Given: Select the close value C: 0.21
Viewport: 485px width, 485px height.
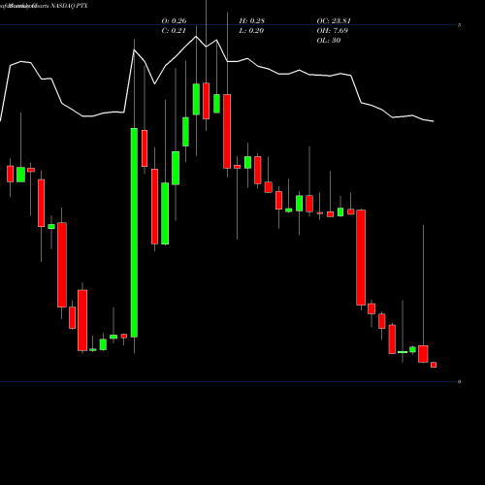Looking at the screenshot, I should coord(174,30).
